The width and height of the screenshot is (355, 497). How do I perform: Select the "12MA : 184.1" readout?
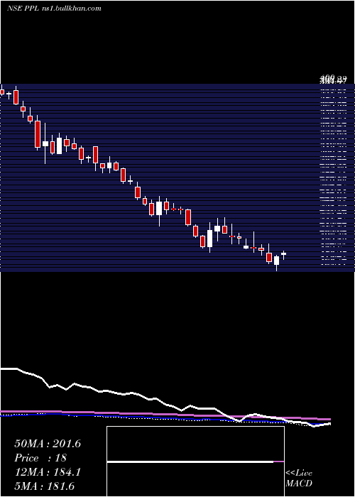48,472
